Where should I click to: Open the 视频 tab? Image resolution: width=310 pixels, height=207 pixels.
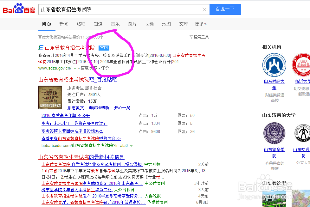pos(149,24)
